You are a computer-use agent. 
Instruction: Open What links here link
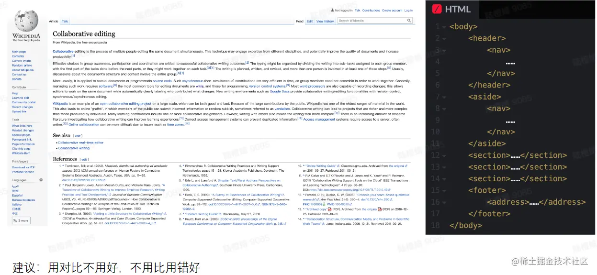click(22, 126)
